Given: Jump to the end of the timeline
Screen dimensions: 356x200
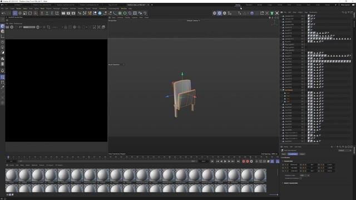Looking at the screenshot, I should coord(238,161).
